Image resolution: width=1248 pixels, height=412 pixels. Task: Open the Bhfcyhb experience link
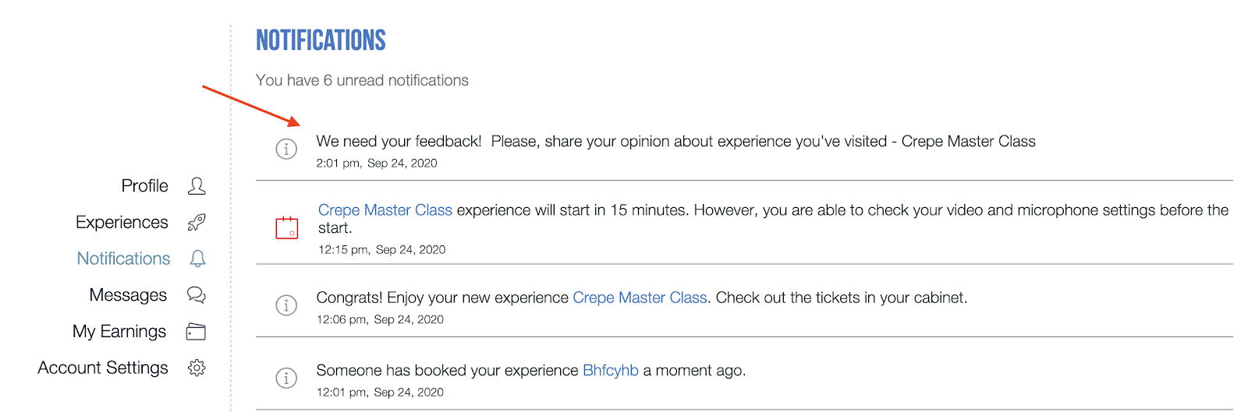(610, 371)
